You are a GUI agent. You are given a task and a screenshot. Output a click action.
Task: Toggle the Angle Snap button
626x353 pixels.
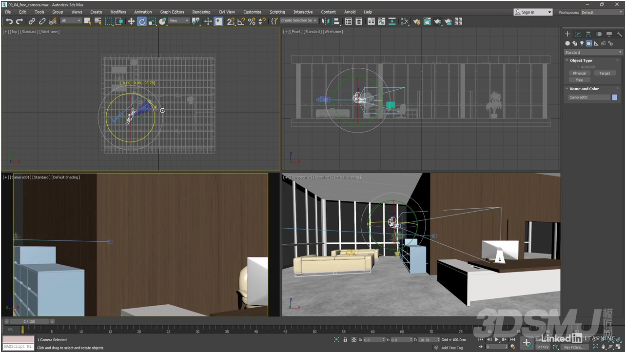241,21
